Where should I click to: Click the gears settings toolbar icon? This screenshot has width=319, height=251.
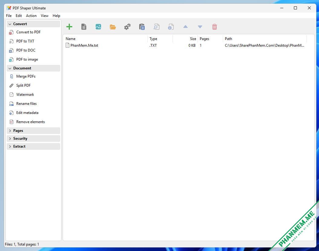click(x=127, y=27)
